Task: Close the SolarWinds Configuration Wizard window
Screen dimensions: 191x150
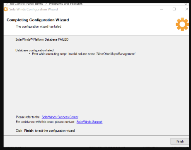Action: tap(186, 9)
